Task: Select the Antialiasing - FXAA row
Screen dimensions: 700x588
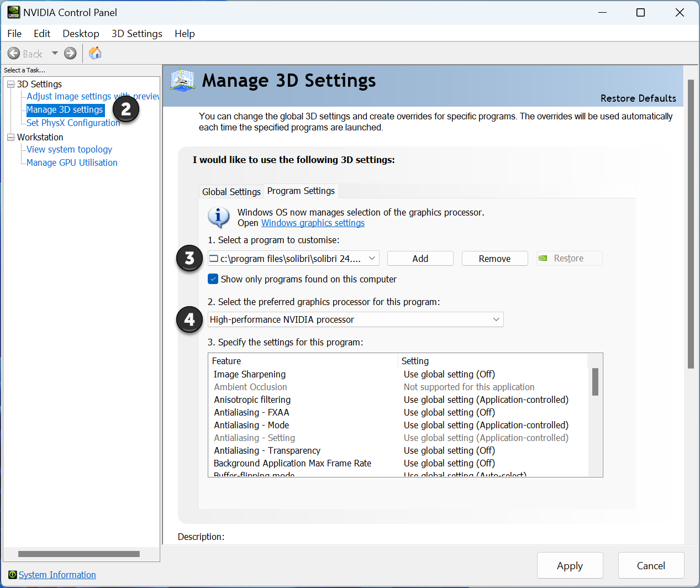Action: (398, 412)
